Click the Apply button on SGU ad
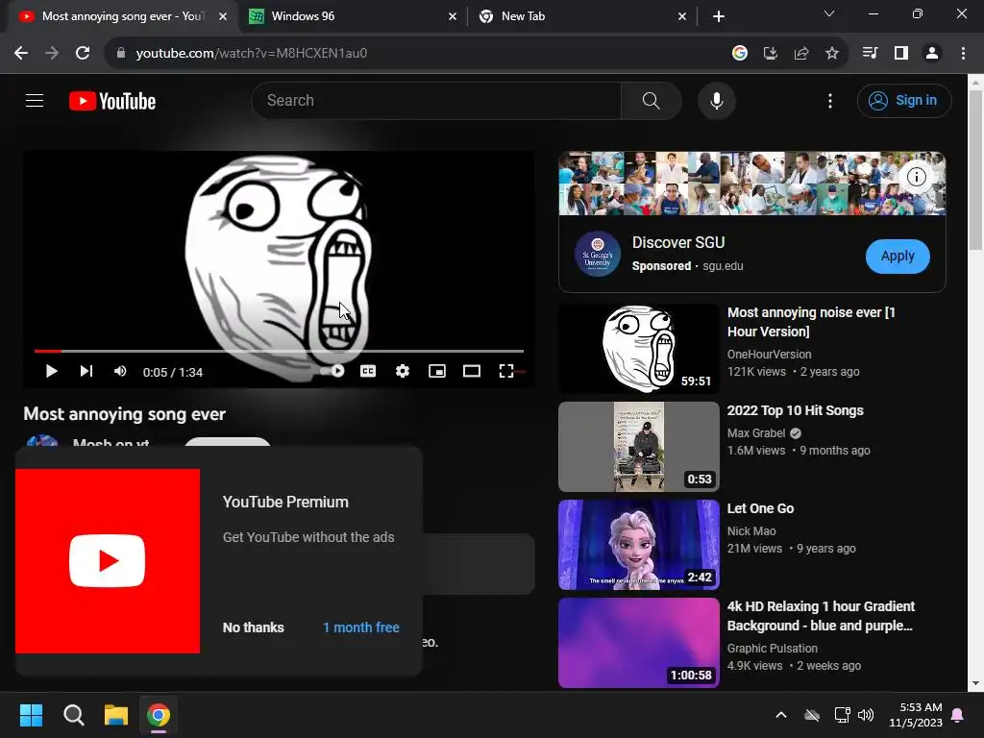This screenshot has height=738, width=984. pyautogui.click(x=898, y=256)
